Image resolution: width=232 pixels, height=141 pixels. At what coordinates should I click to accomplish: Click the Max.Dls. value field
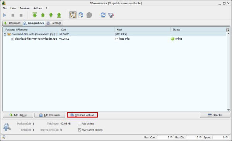pyautogui.click(x=192, y=137)
